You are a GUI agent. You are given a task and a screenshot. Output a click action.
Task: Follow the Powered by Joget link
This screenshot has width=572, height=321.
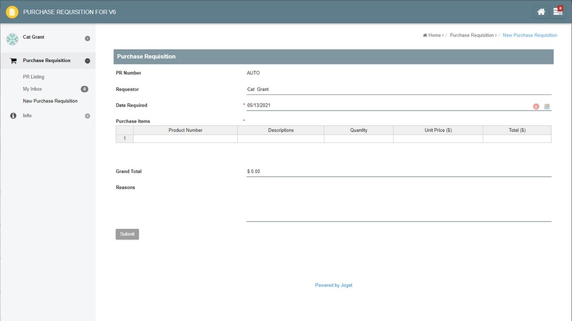point(333,285)
